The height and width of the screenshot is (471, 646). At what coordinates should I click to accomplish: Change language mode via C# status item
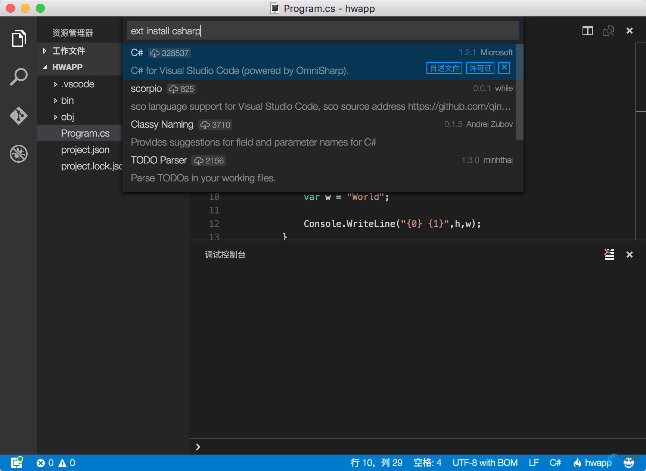click(x=555, y=463)
